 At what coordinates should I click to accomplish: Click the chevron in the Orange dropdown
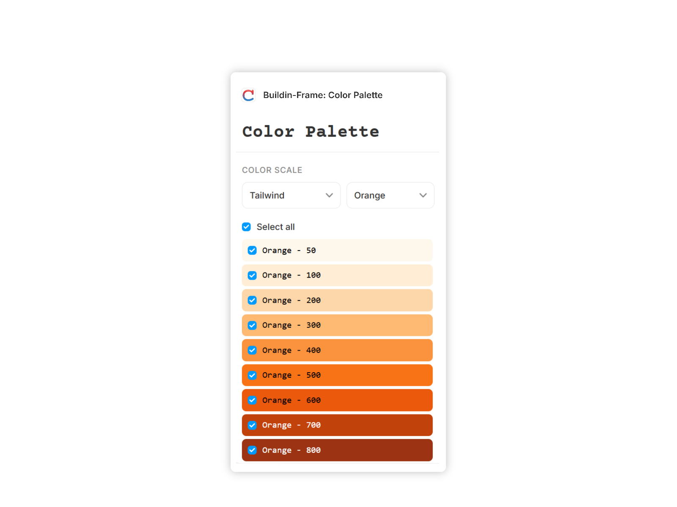point(423,195)
